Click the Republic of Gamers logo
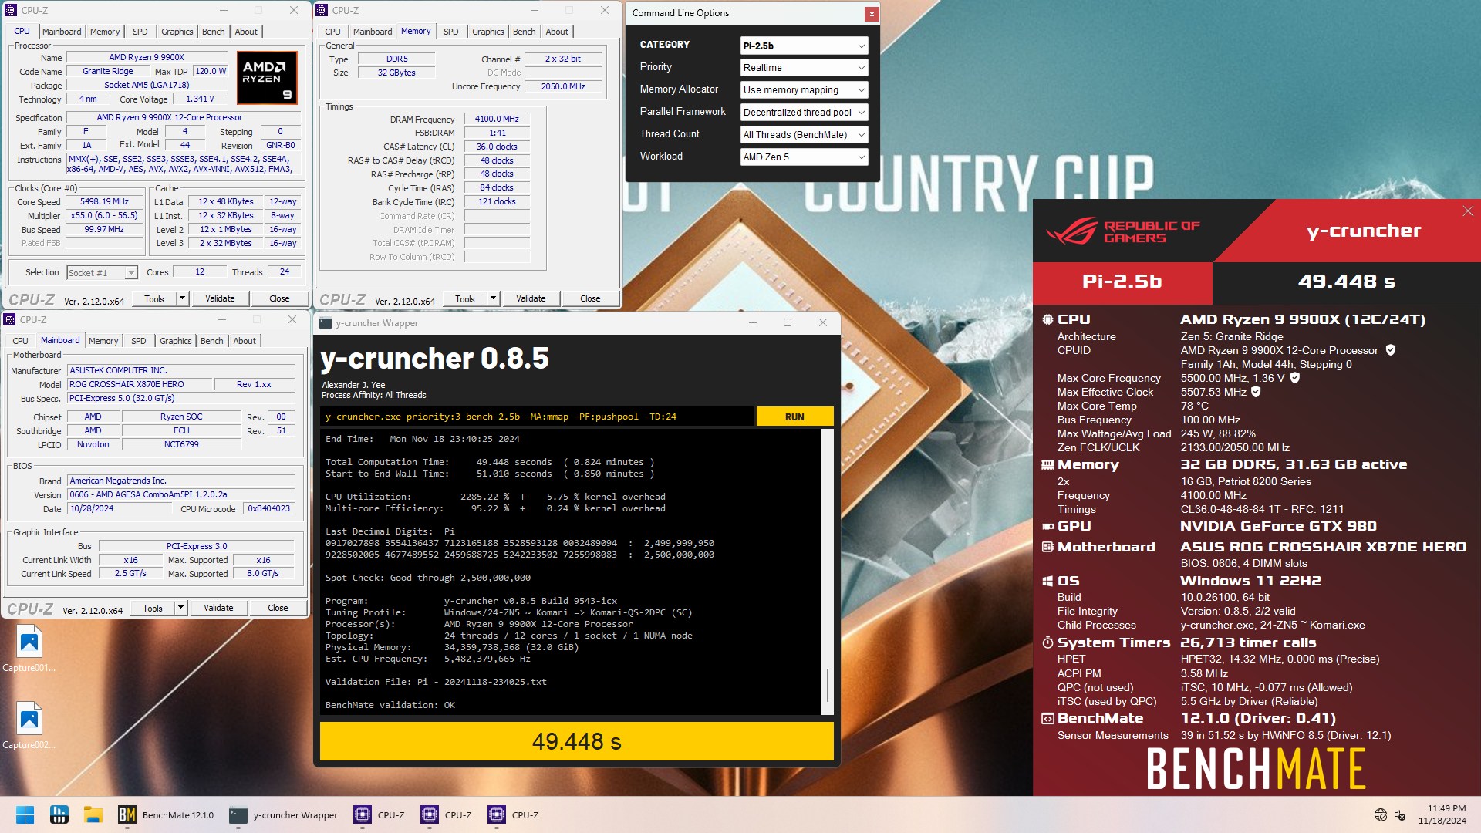Screen dimensions: 1481x833 [1122, 231]
